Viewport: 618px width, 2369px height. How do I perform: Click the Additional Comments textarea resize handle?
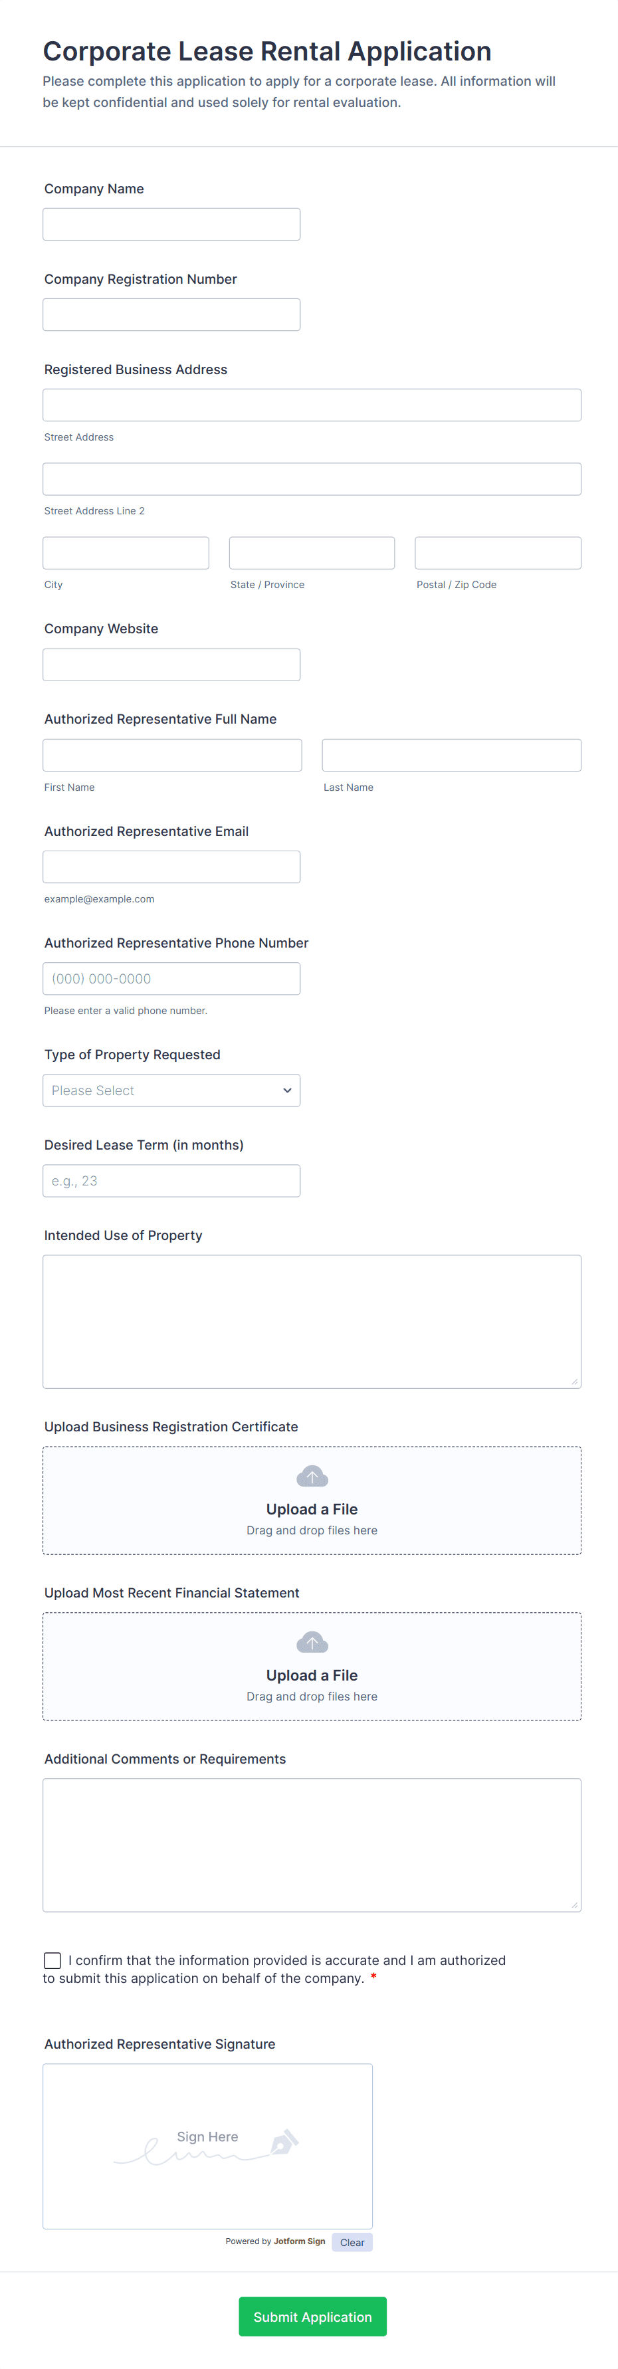pyautogui.click(x=574, y=1905)
